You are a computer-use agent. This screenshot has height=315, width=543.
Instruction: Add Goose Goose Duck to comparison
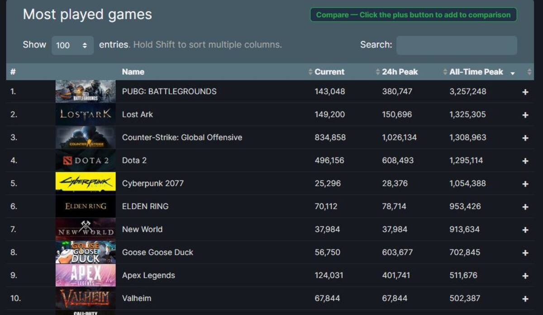click(525, 253)
